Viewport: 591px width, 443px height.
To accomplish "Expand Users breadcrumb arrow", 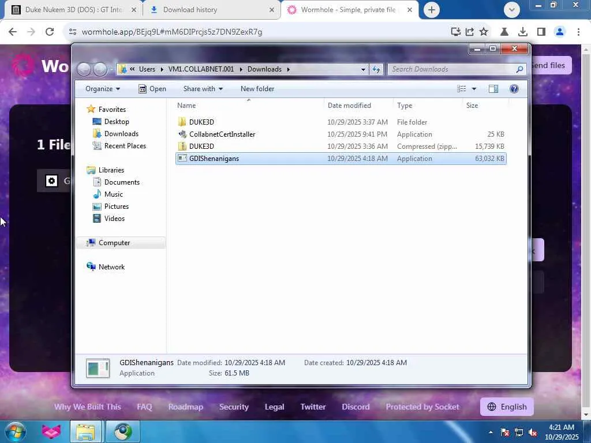I will (162, 69).
